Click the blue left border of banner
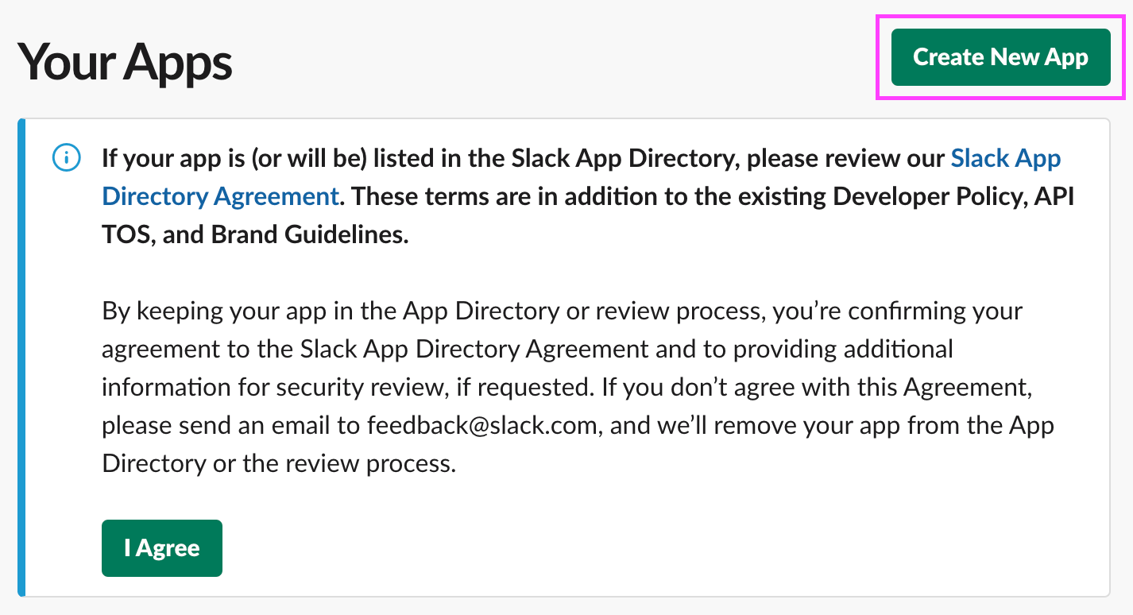1133x615 pixels. (21, 358)
